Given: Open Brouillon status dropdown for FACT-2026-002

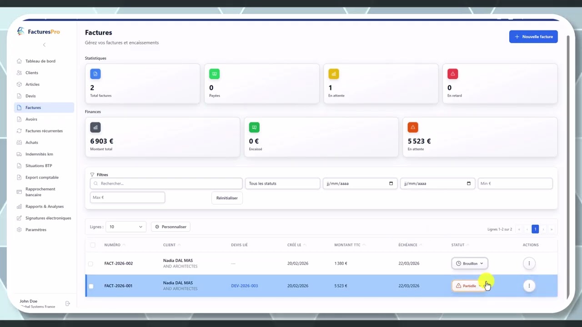Looking at the screenshot, I should (470, 263).
